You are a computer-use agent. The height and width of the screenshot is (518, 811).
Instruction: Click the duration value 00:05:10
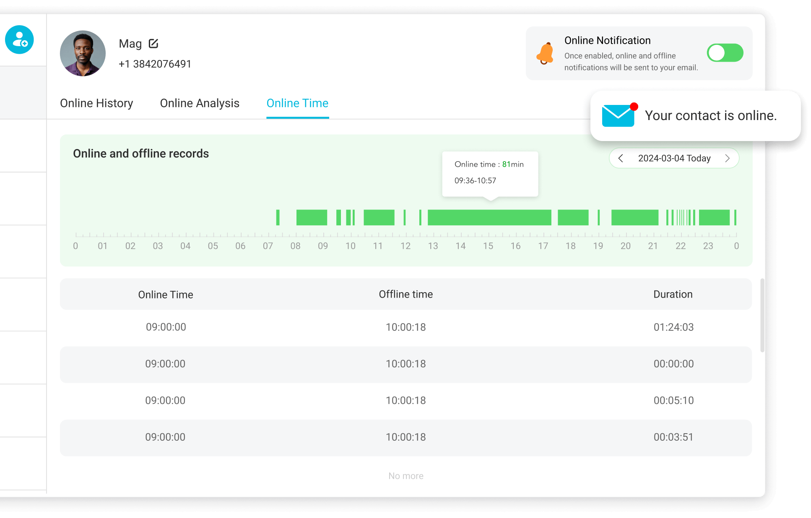pos(673,400)
